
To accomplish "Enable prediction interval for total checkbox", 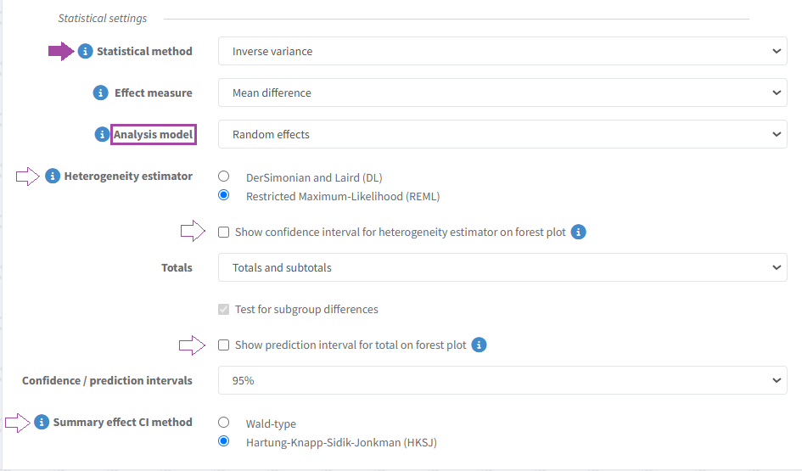I will click(x=224, y=345).
